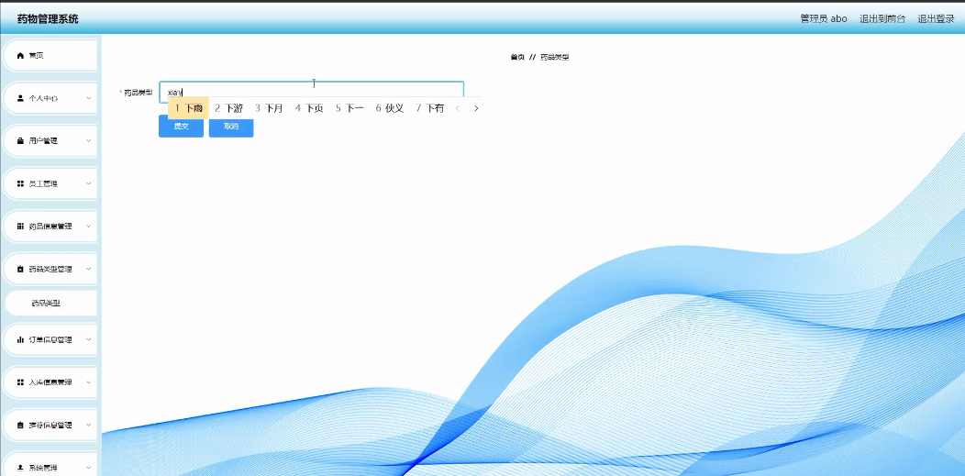Choose IME candidate 2 下游
This screenshot has height=476, width=965.
pos(229,108)
